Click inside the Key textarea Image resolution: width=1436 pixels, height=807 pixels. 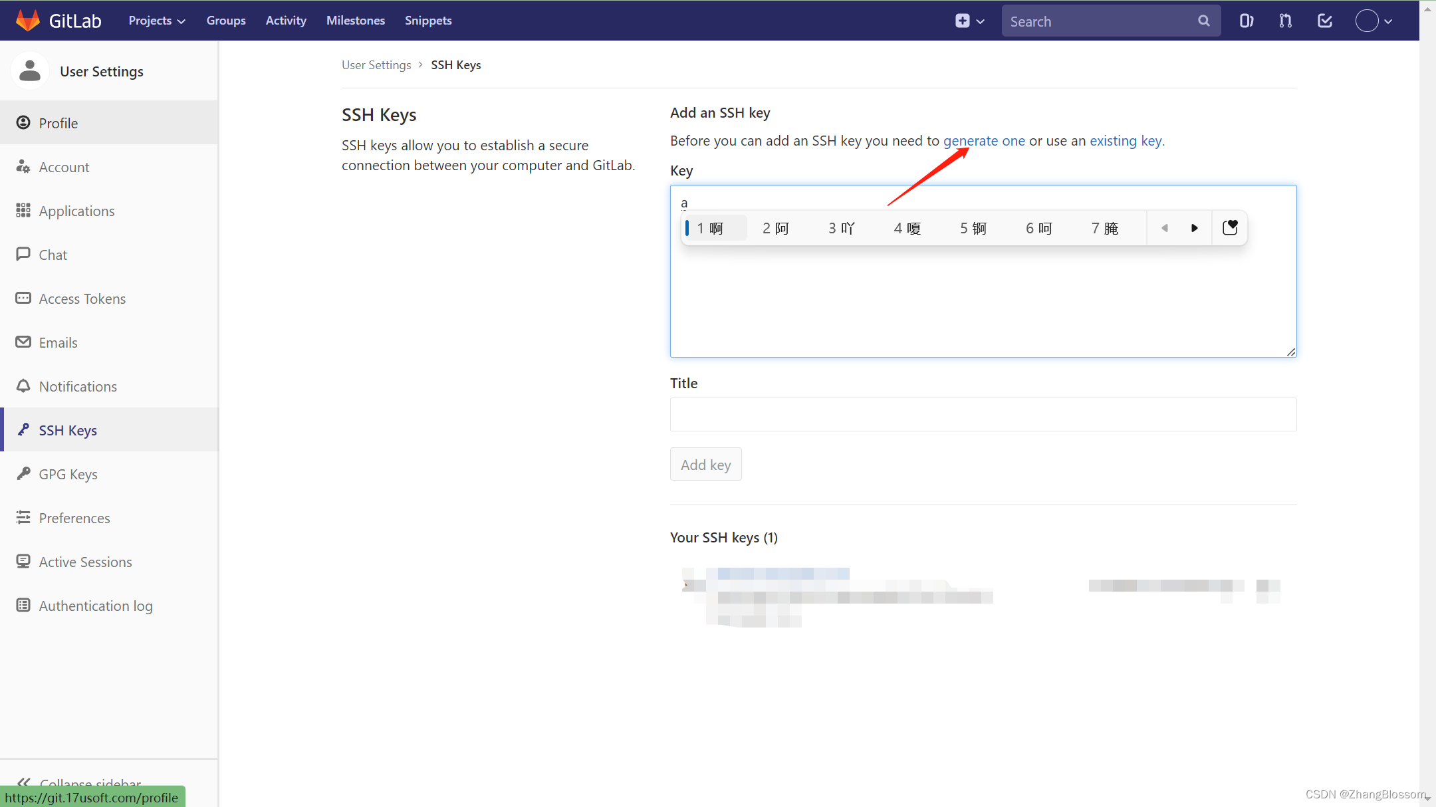point(983,271)
